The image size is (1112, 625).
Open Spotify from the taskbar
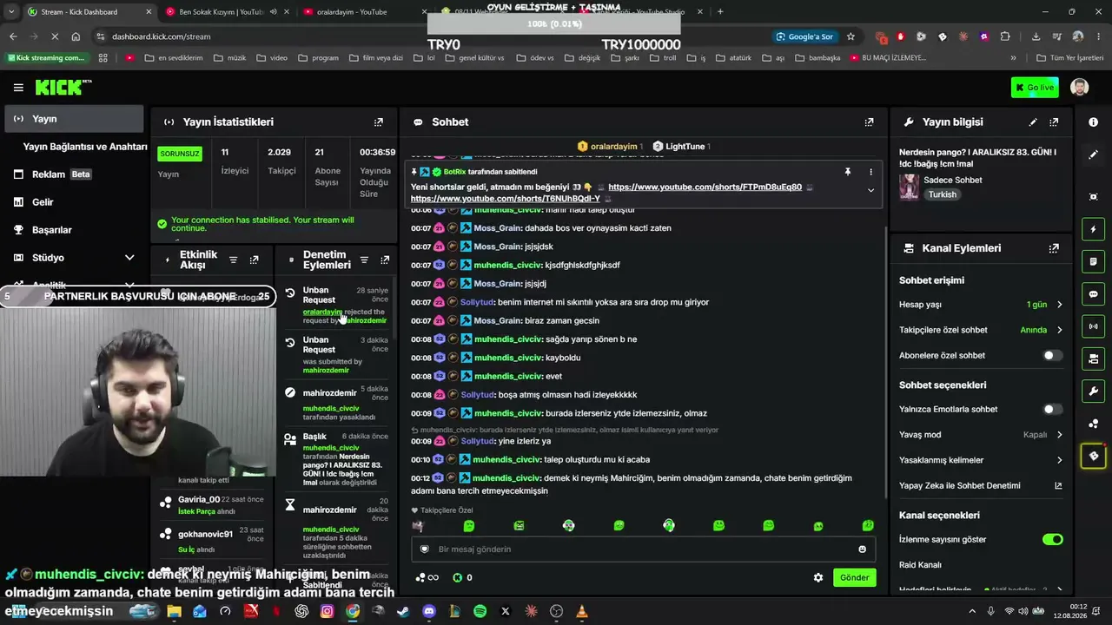coord(480,611)
